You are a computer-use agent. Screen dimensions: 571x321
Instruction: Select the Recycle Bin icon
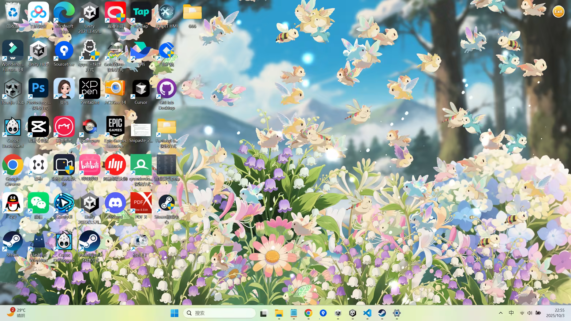click(x=13, y=13)
